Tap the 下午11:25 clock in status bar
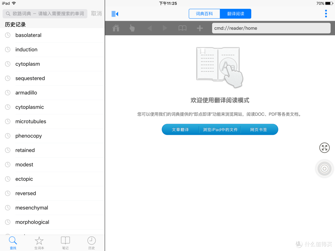 coord(168,3)
